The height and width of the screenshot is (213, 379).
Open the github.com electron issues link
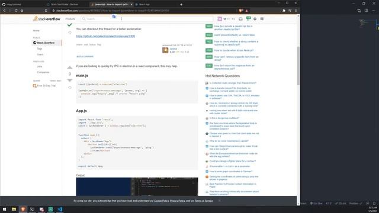coord(105,36)
